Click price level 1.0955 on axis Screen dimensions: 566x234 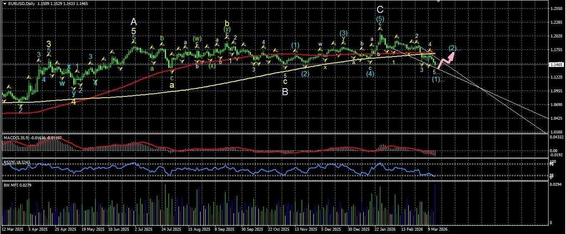click(x=556, y=91)
